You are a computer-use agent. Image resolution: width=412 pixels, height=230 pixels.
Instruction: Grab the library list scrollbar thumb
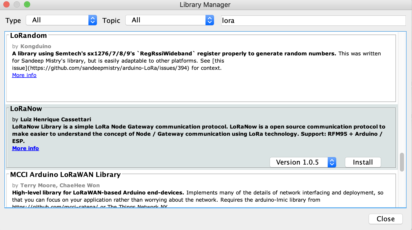(402, 162)
